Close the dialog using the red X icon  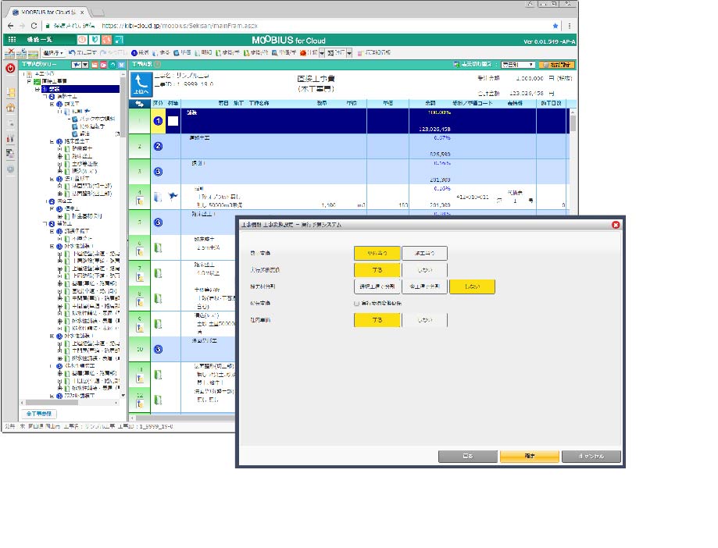(615, 225)
